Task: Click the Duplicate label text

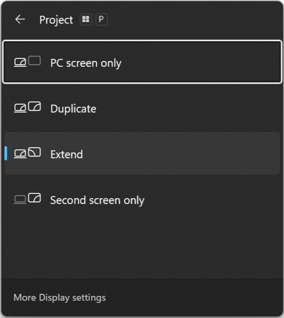Action: click(74, 109)
